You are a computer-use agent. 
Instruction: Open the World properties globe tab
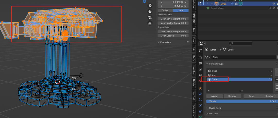tap(200, 81)
